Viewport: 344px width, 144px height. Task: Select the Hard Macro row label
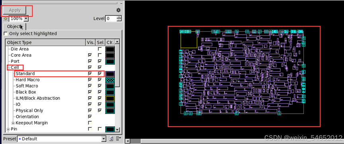pos(27,80)
